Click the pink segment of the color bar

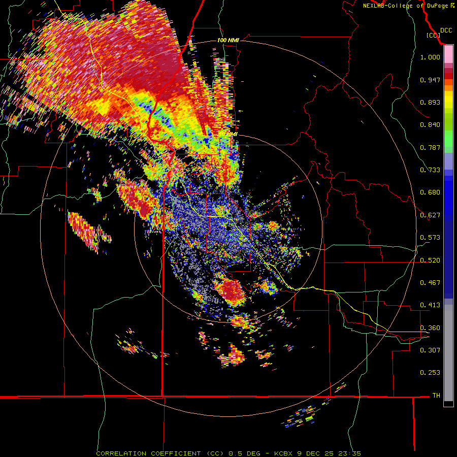[x=448, y=54]
